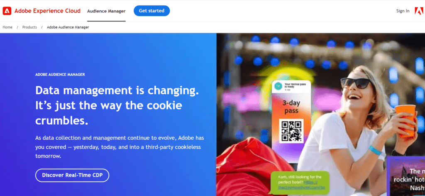This screenshot has height=196, width=425.
Task: Click the Discover Real-Time CDP button
Action: [72, 175]
